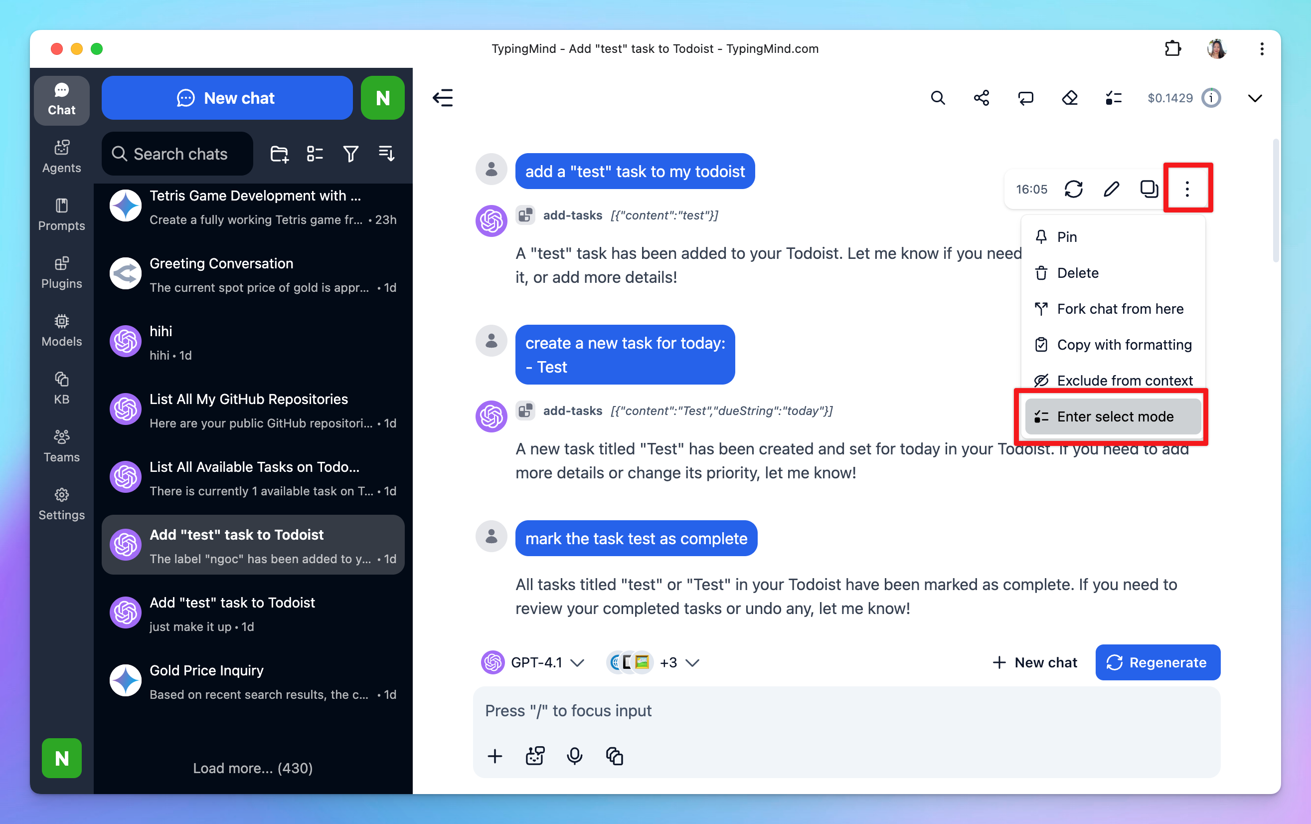This screenshot has height=824, width=1311.
Task: Focus the message input box
Action: [846, 711]
